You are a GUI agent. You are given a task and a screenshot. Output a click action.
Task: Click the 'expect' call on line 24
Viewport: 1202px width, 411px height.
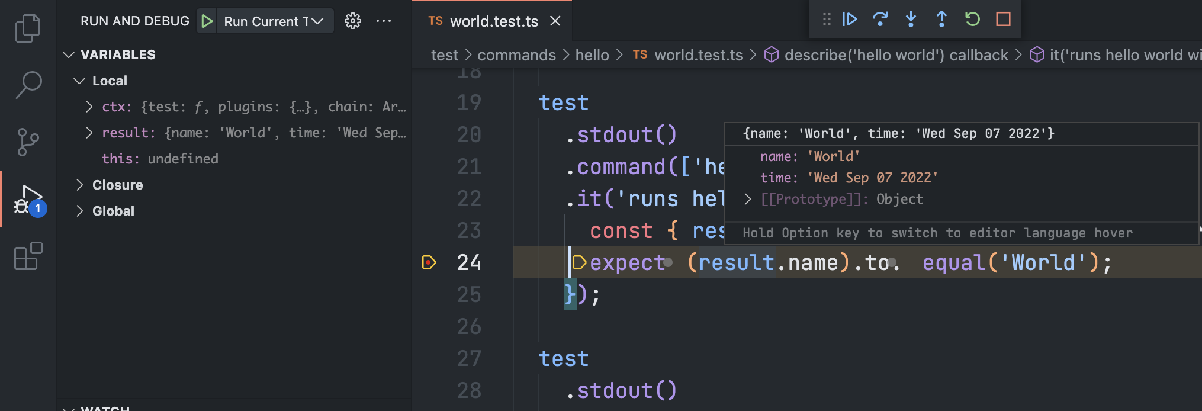(628, 262)
